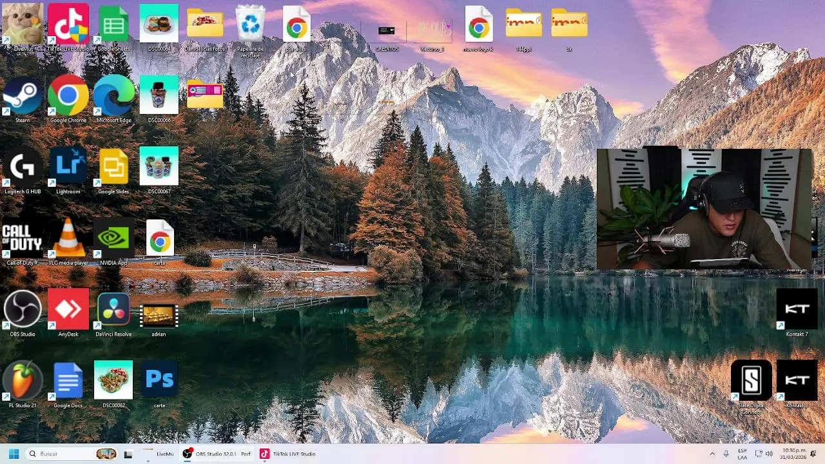The height and width of the screenshot is (464, 825).
Task: Launch Google Chrome desktop shortcut
Action: [68, 100]
